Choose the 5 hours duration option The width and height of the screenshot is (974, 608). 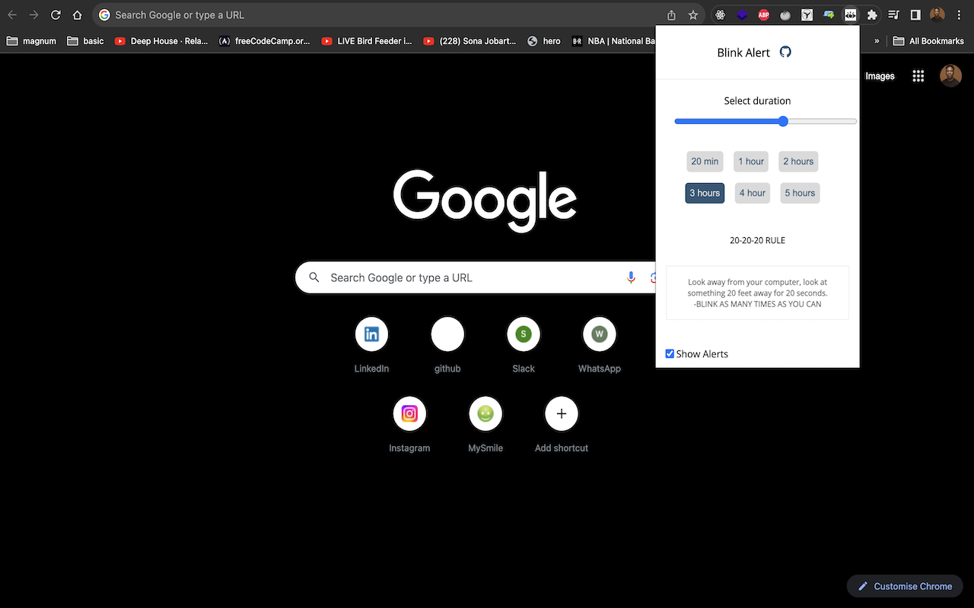[x=800, y=193]
